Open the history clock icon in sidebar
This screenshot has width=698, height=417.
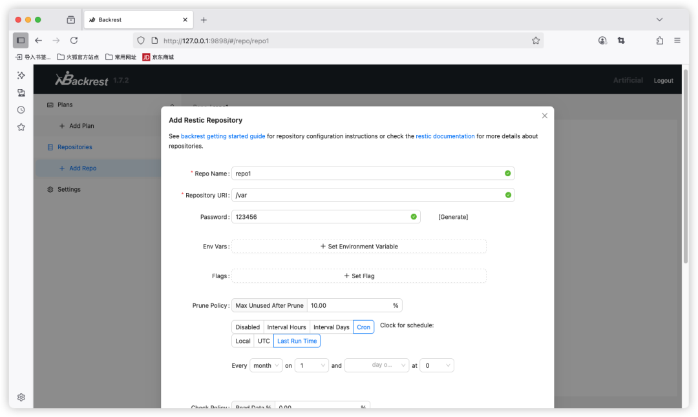pyautogui.click(x=21, y=110)
